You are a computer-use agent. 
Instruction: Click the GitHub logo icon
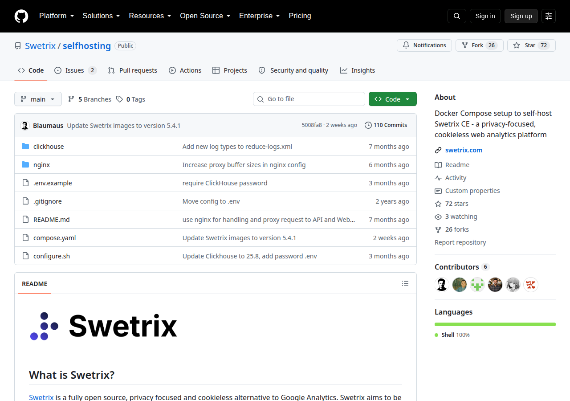[21, 16]
